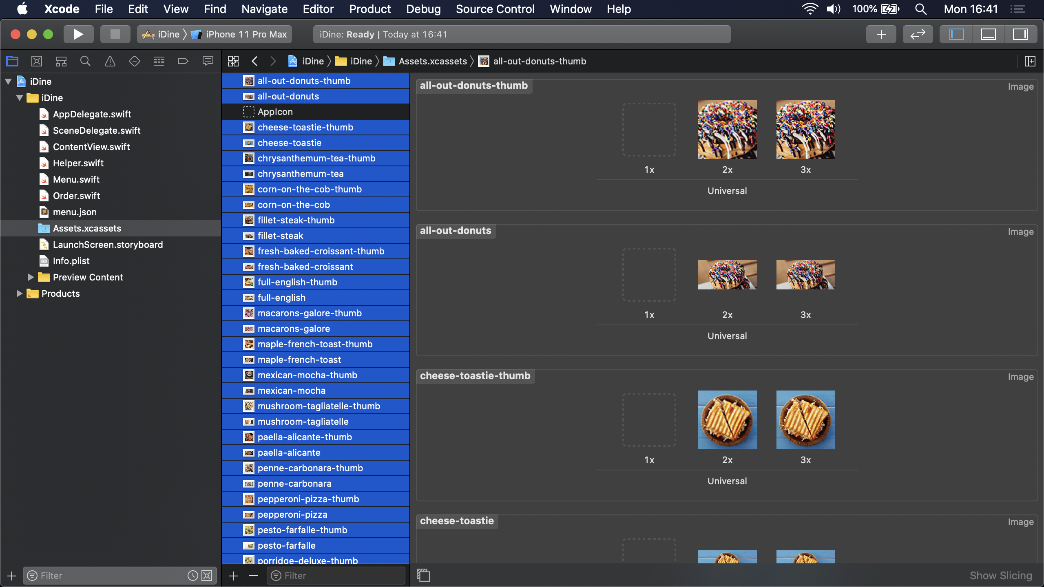Screen dimensions: 1044x587
Task: Click the Run (play) button
Action: point(78,34)
